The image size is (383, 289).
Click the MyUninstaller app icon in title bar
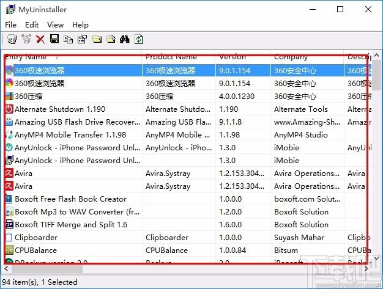(x=10, y=10)
